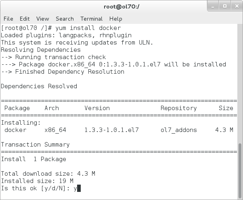Click the scrollbar track above the thumb
The image size is (243, 200).
point(240,81)
